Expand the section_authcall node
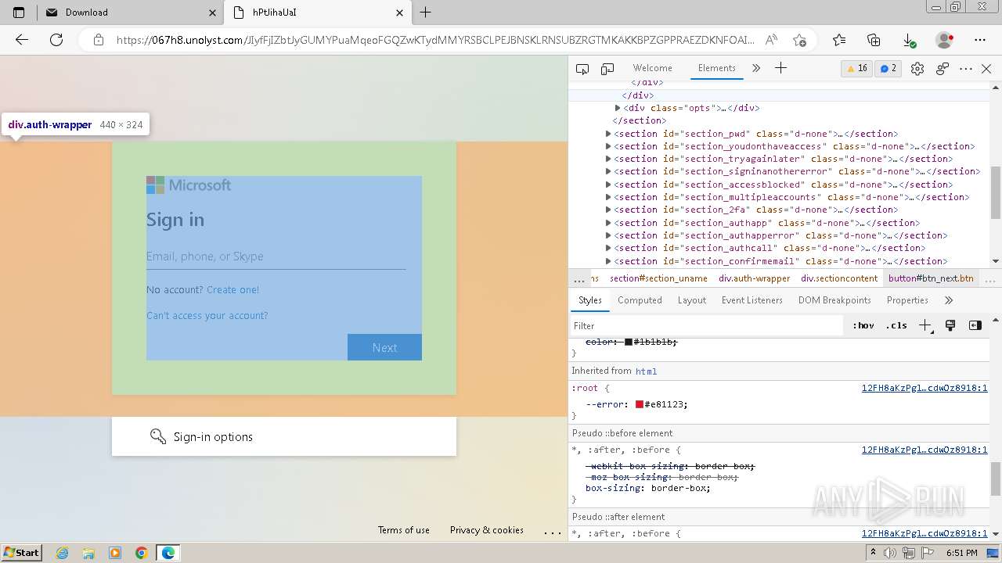Image resolution: width=1002 pixels, height=563 pixels. (608, 248)
